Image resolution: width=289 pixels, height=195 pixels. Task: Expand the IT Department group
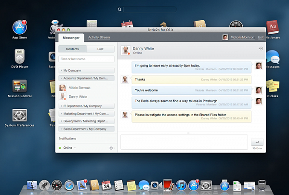tap(86, 106)
